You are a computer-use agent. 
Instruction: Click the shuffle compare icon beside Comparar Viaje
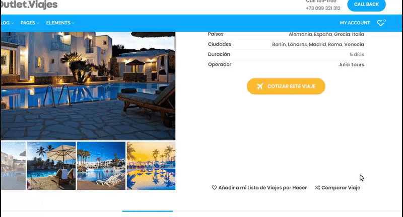pyautogui.click(x=317, y=188)
